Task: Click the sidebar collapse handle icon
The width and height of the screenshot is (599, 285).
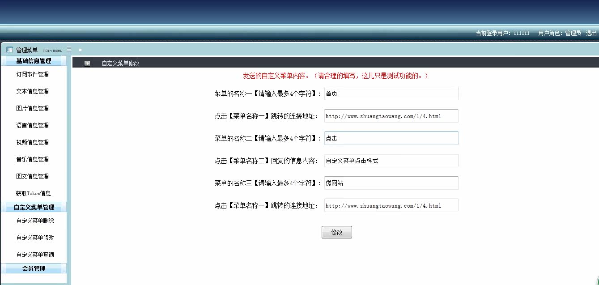Action: point(69,49)
